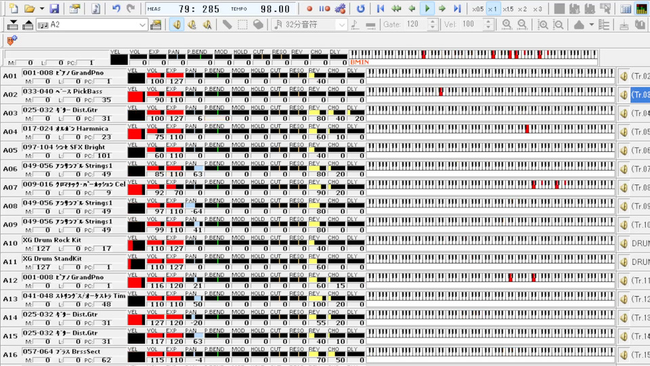Open the 32分音符 note length dropdown
Screen dimensions: 650x366
309,25
